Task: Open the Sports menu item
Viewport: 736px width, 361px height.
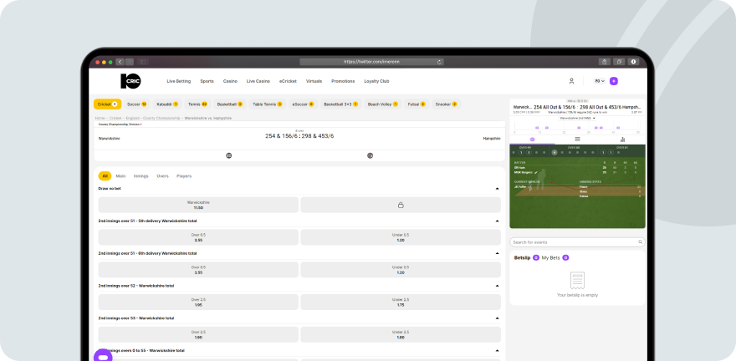Action: tap(207, 81)
